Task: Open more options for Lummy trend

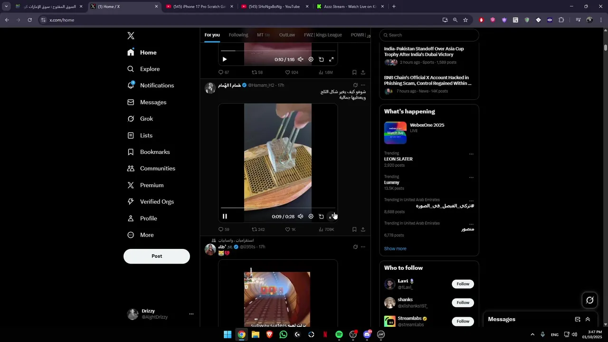Action: [471, 177]
